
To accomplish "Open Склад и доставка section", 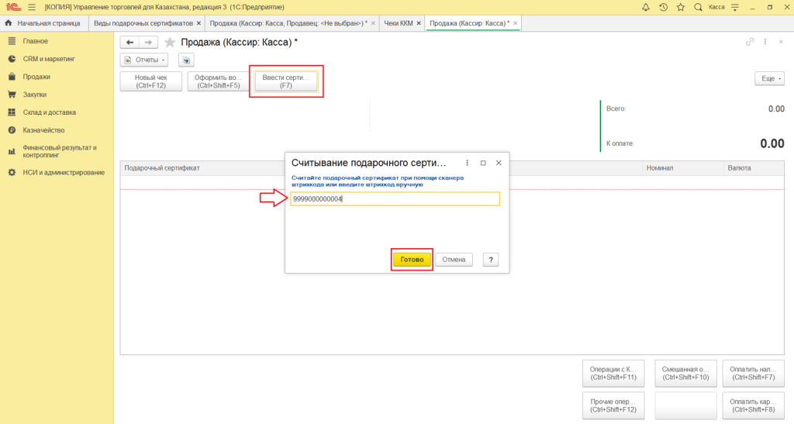I will pos(49,112).
